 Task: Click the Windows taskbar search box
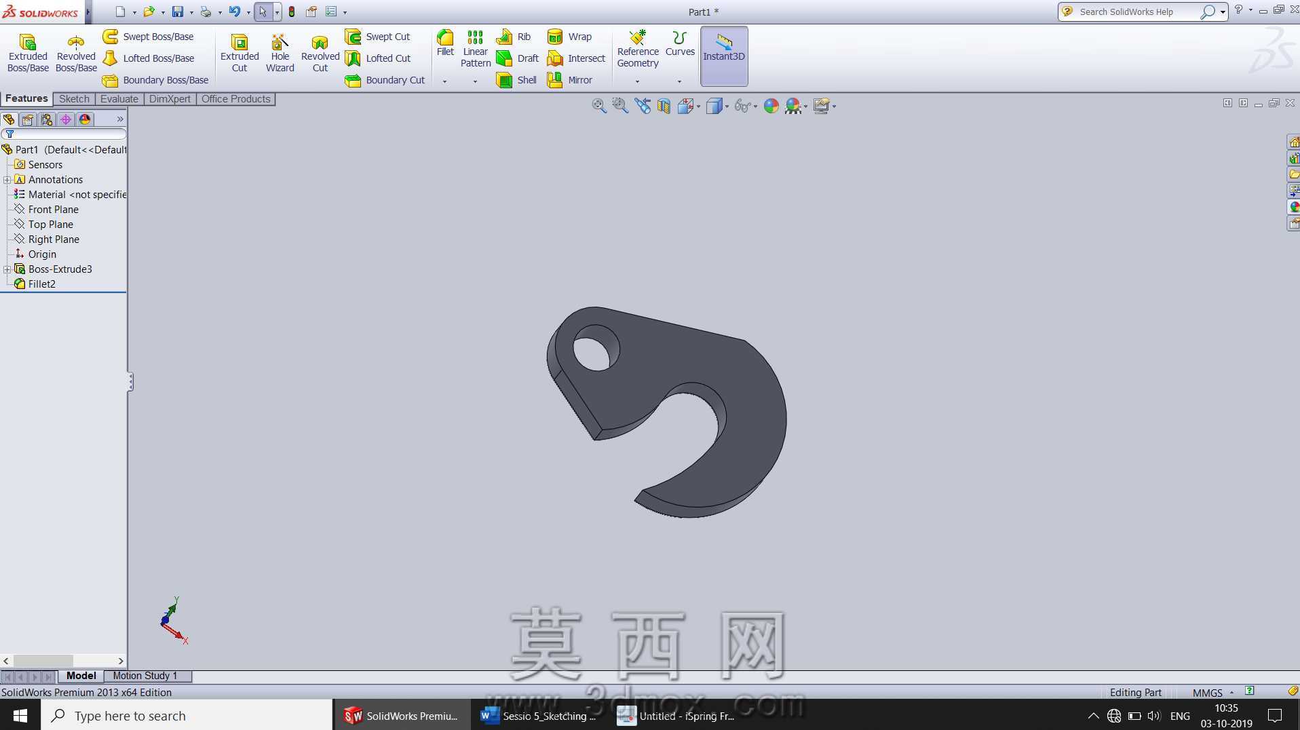tap(187, 715)
